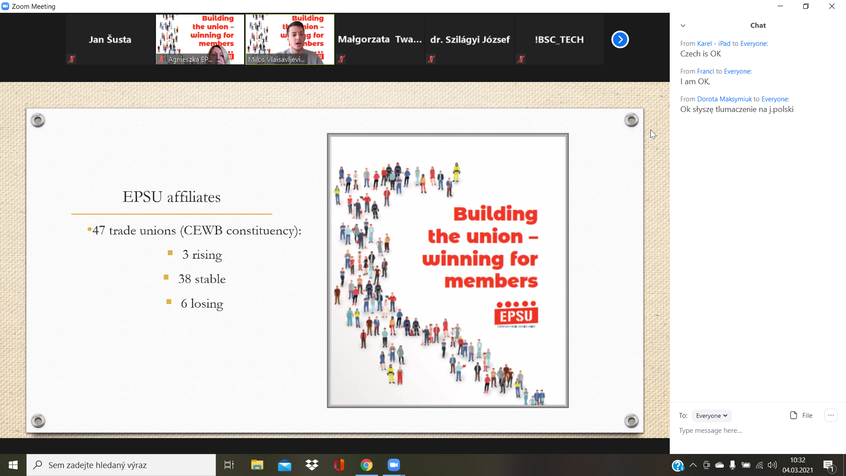Select dr. Szilágyi József participant tile
The height and width of the screenshot is (476, 846).
470,39
